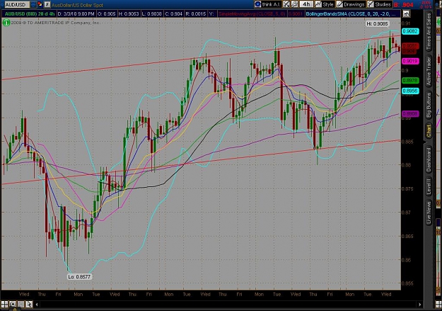Click the green info icon on the chart
The width and height of the screenshot is (442, 311).
click(6, 22)
